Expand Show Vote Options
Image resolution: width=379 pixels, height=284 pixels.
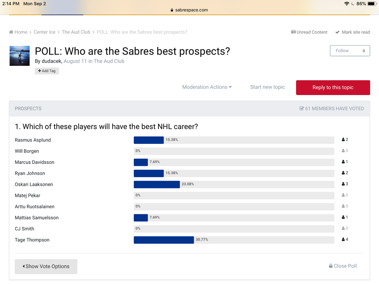tap(46, 266)
